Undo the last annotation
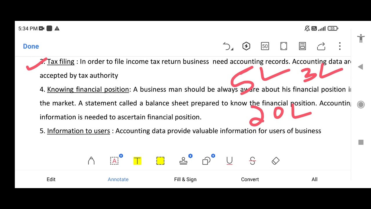The width and height of the screenshot is (371, 209). click(x=228, y=46)
